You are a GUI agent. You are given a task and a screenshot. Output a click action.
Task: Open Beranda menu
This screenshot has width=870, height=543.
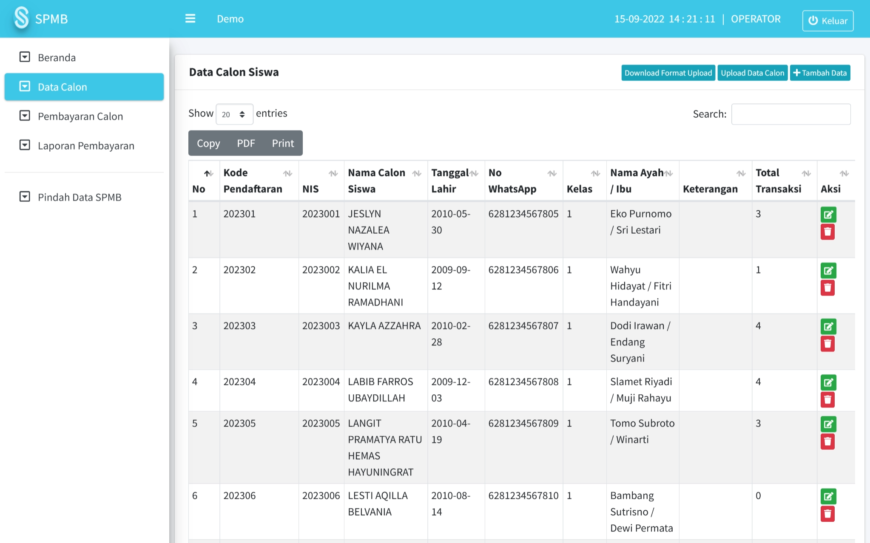(84, 57)
